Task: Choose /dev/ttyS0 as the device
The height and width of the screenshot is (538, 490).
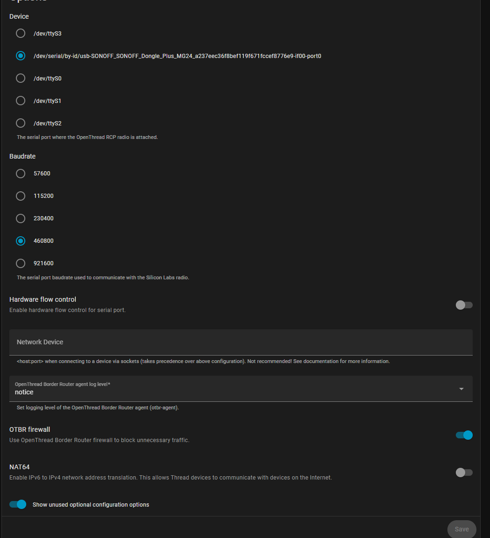Action: click(x=21, y=78)
